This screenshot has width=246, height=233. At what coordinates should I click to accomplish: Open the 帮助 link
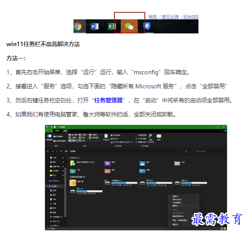point(153,17)
